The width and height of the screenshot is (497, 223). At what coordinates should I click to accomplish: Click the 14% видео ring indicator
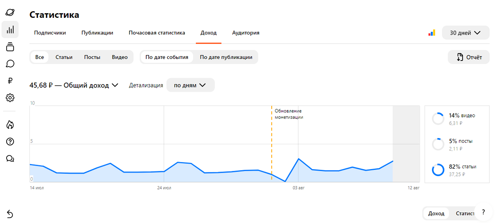click(438, 119)
